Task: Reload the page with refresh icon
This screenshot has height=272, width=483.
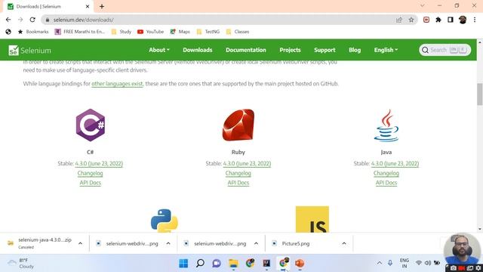Action: pyautogui.click(x=32, y=20)
